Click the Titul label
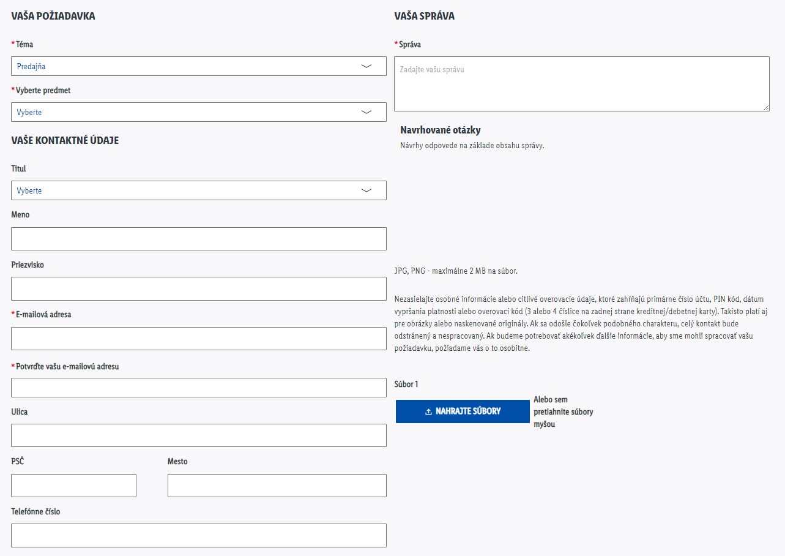This screenshot has width=785, height=556. tap(18, 169)
